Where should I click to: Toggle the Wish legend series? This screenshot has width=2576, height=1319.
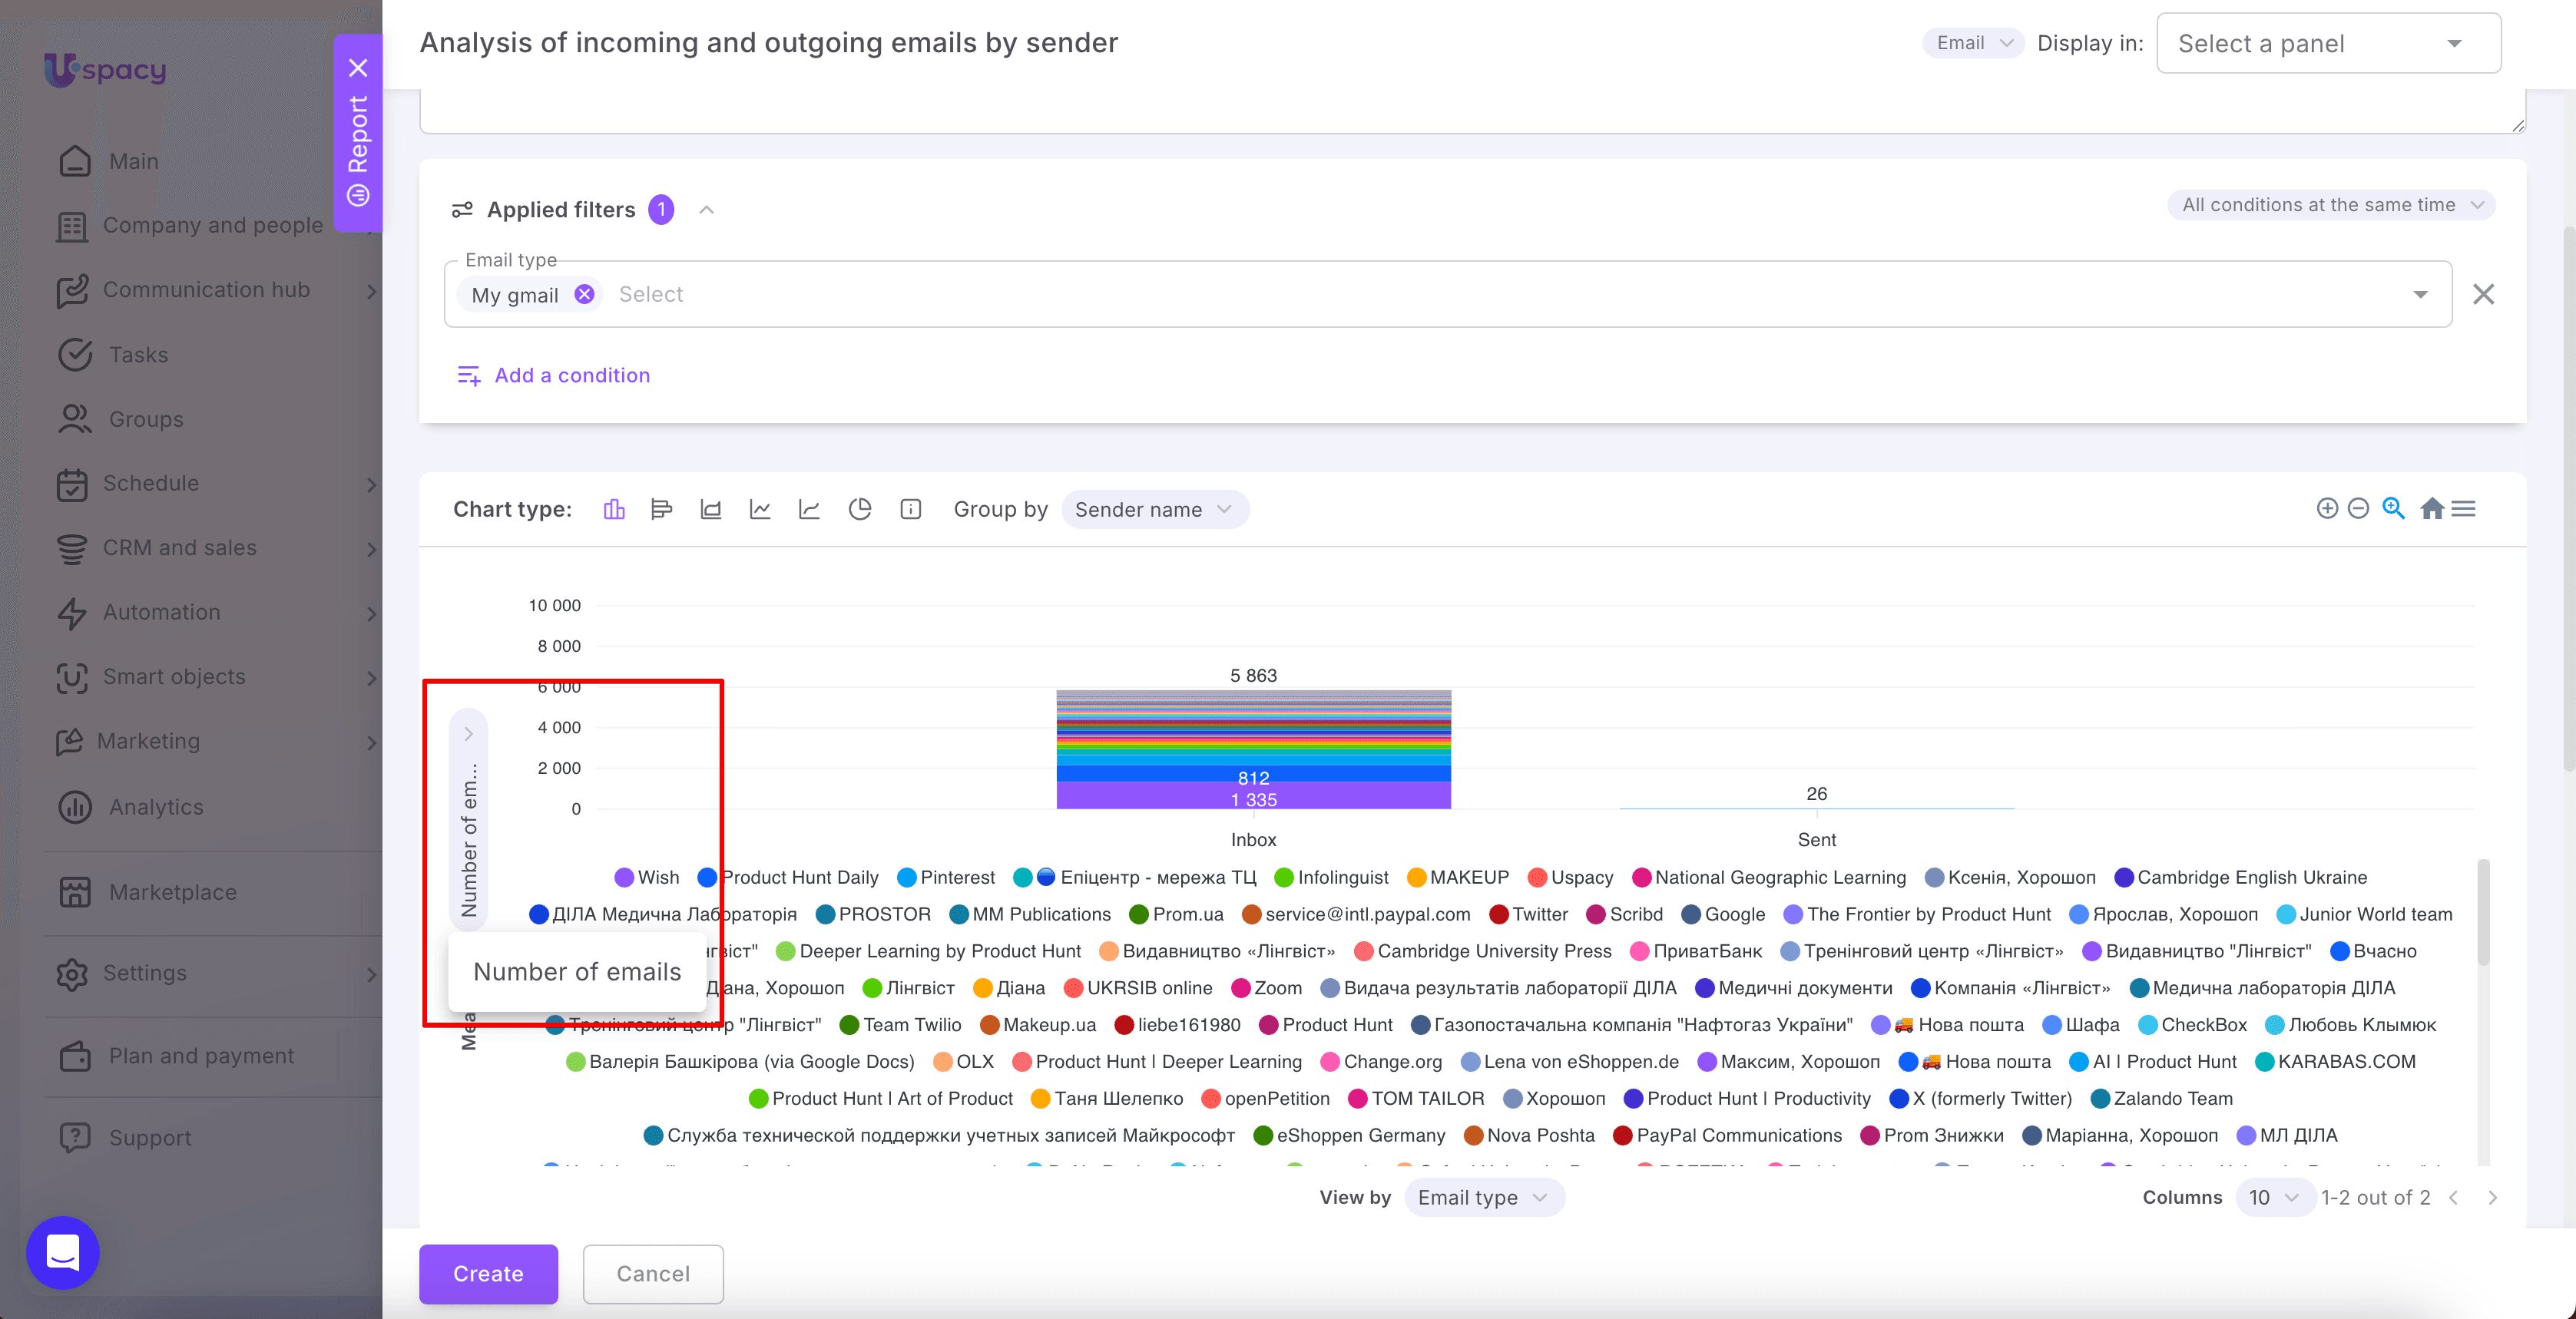(x=648, y=877)
